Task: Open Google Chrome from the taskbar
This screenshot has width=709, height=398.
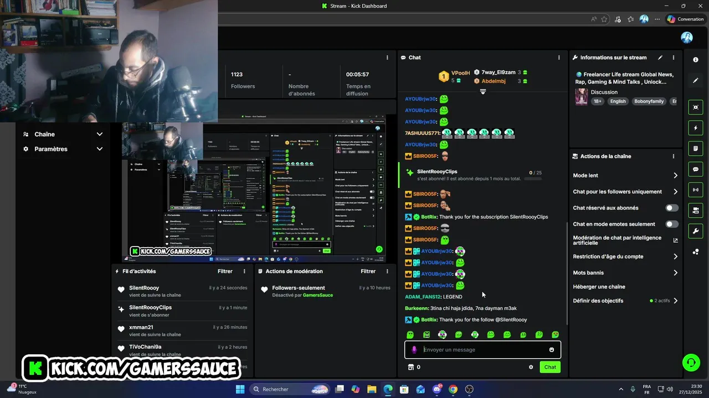Action: pyautogui.click(x=453, y=389)
